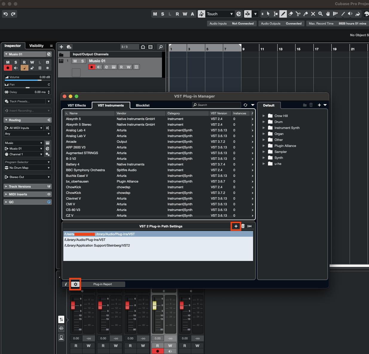Toggle Read automation on Musio 01 track
The height and width of the screenshot is (354, 369).
point(121,67)
